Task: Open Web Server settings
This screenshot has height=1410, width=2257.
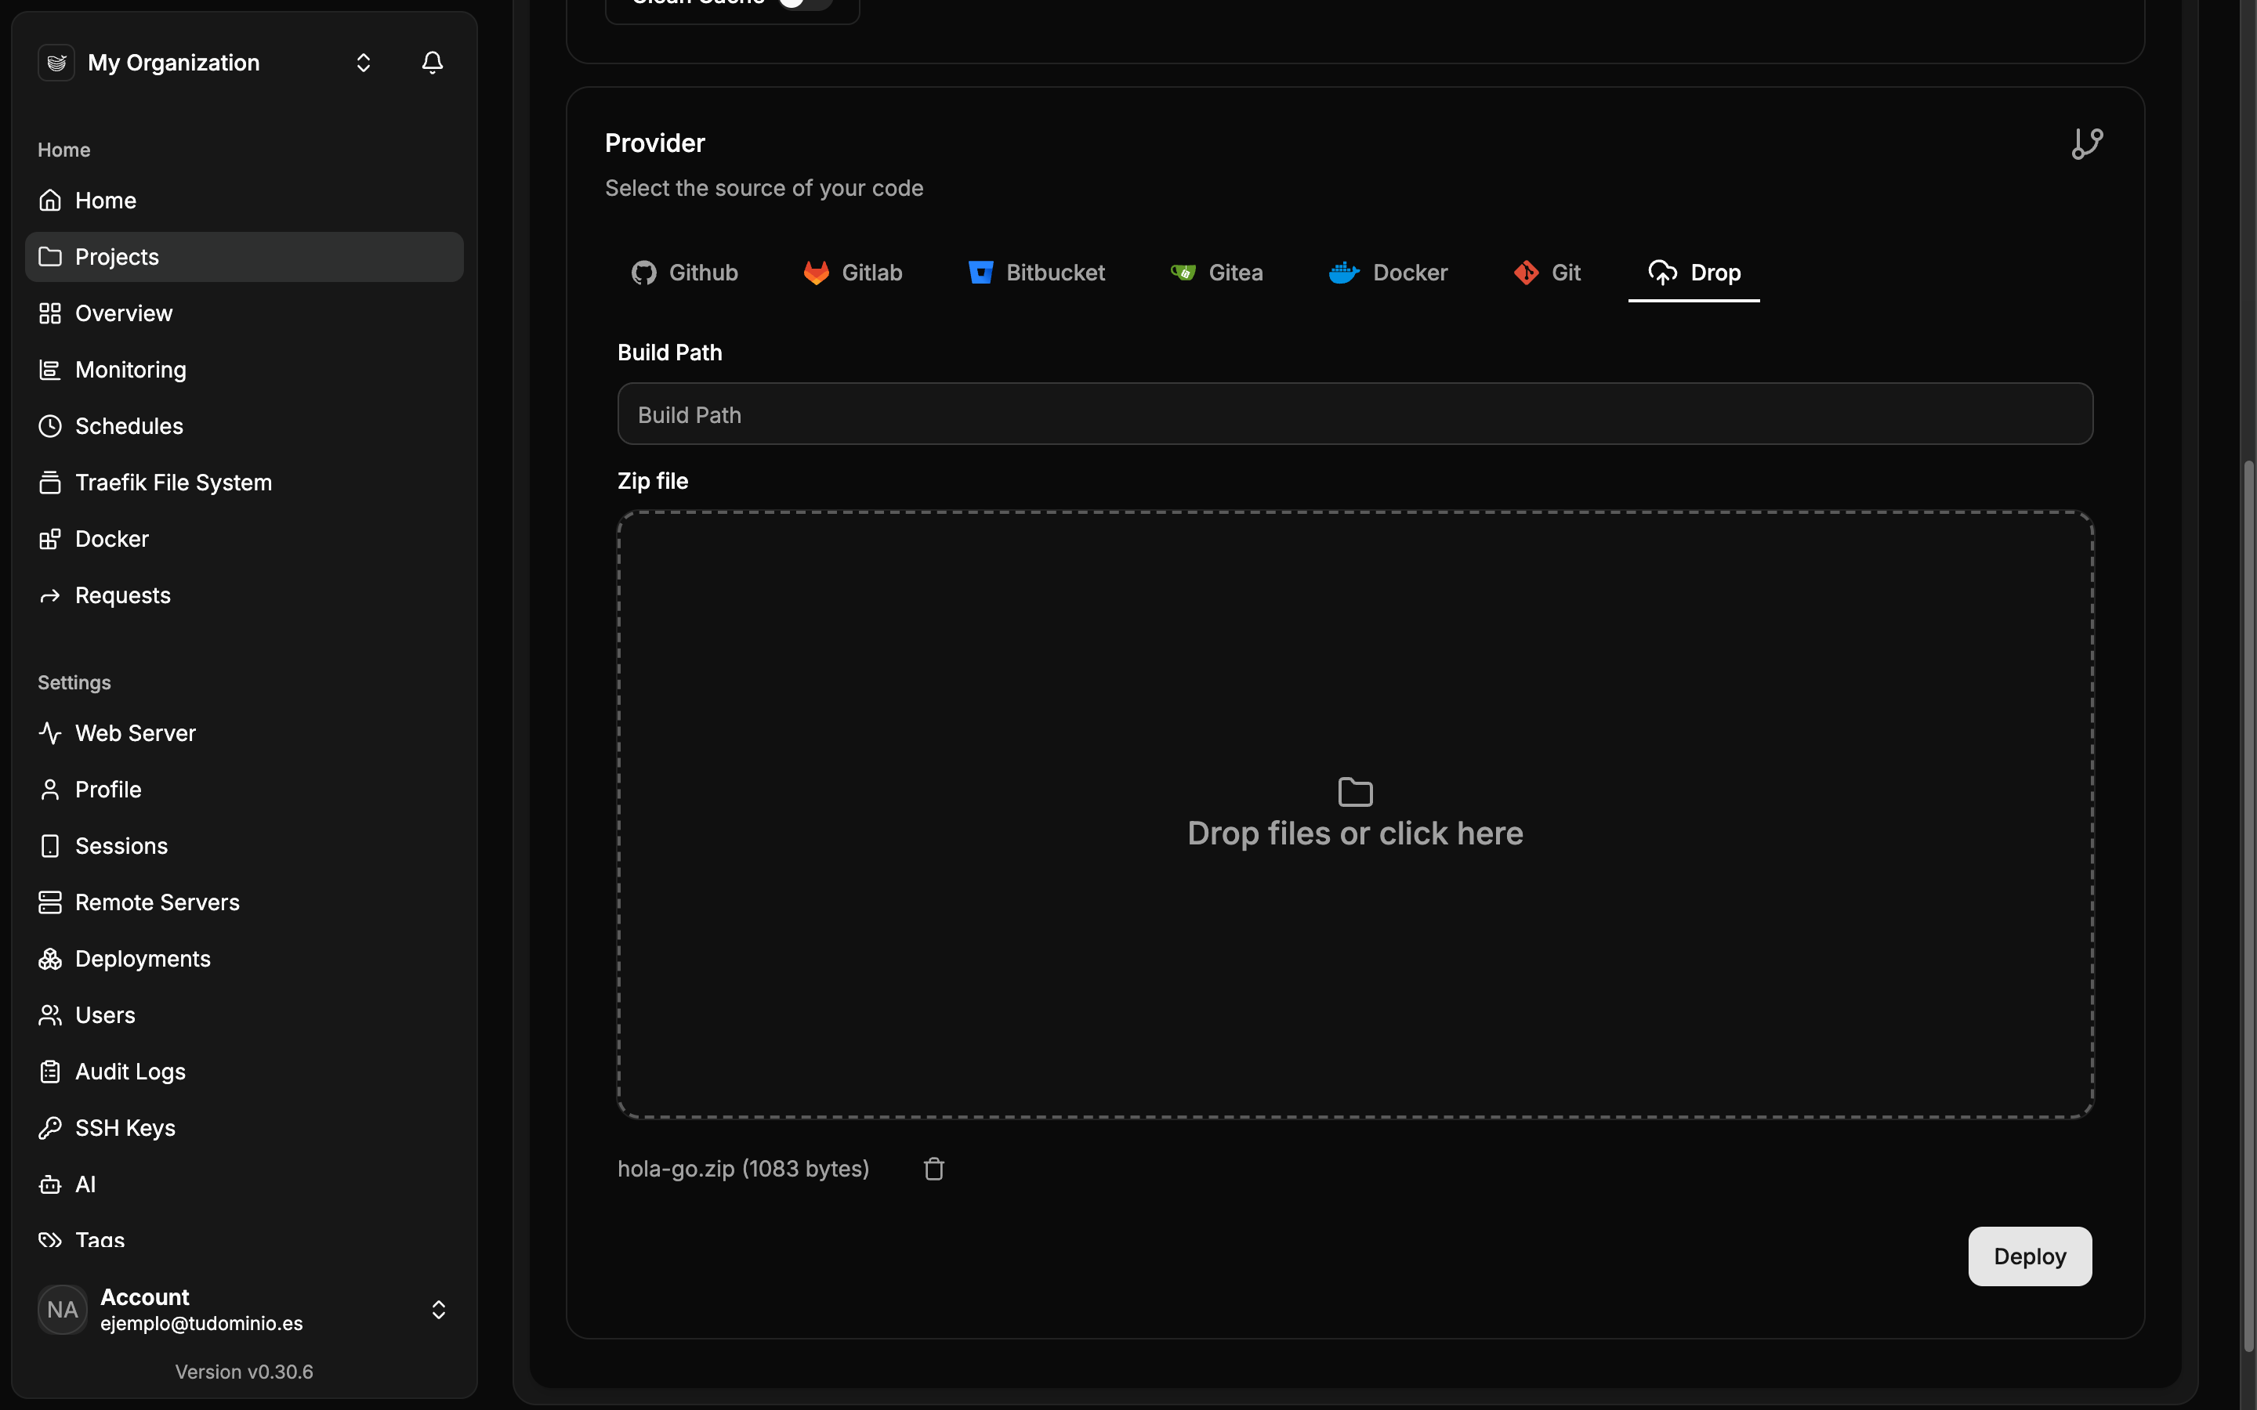Action: coord(245,733)
